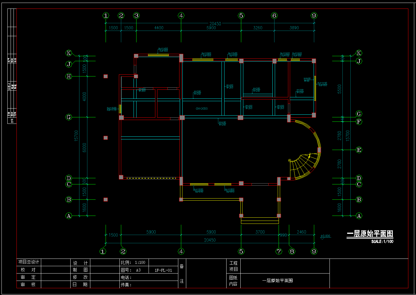Click the ±0.000 elevation marker

point(325,236)
